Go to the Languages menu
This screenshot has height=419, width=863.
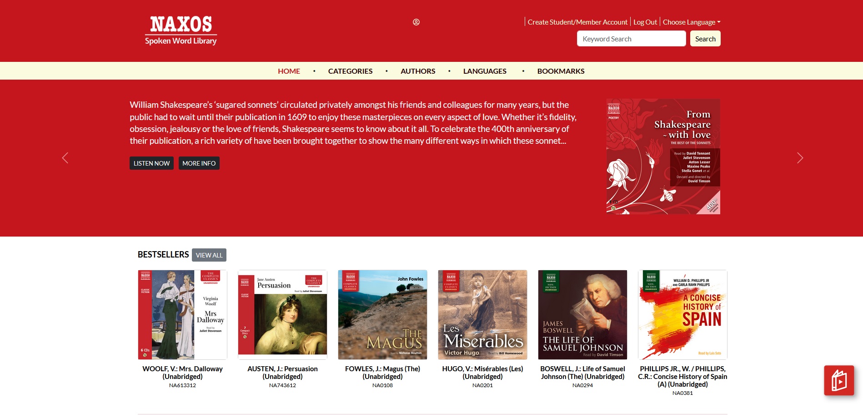pos(485,71)
